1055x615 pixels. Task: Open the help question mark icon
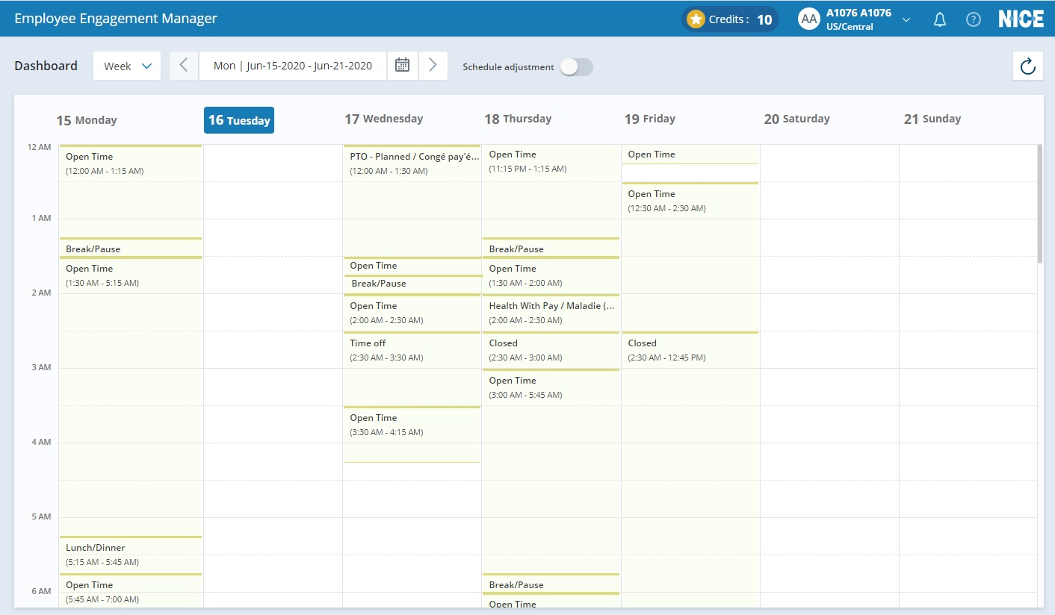973,20
